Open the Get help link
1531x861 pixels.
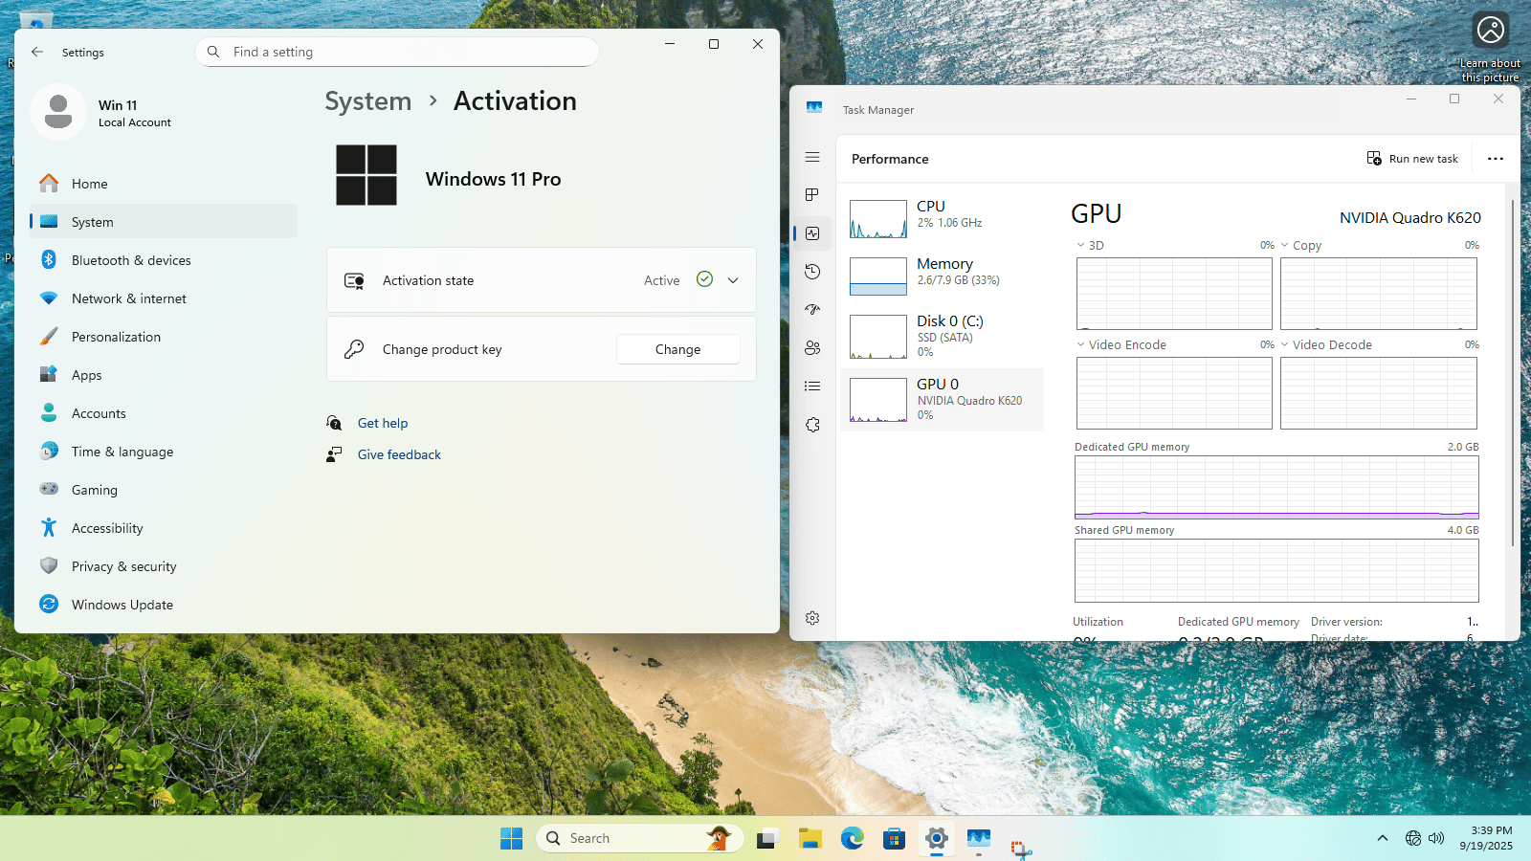[383, 423]
